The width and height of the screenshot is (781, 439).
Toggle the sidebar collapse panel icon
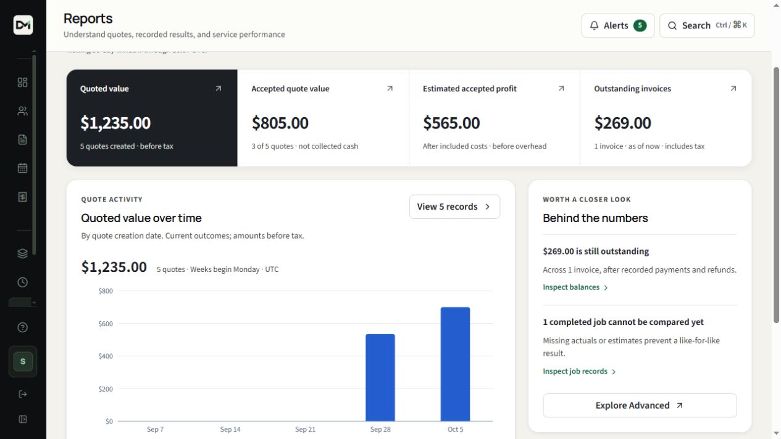coord(23,419)
